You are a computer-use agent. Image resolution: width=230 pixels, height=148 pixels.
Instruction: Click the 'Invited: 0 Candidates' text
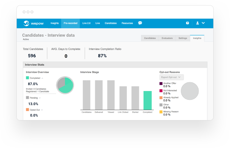[36, 89]
